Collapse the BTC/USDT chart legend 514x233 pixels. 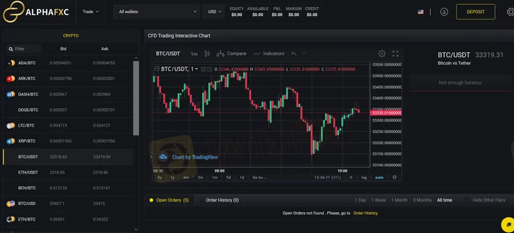coord(156,69)
